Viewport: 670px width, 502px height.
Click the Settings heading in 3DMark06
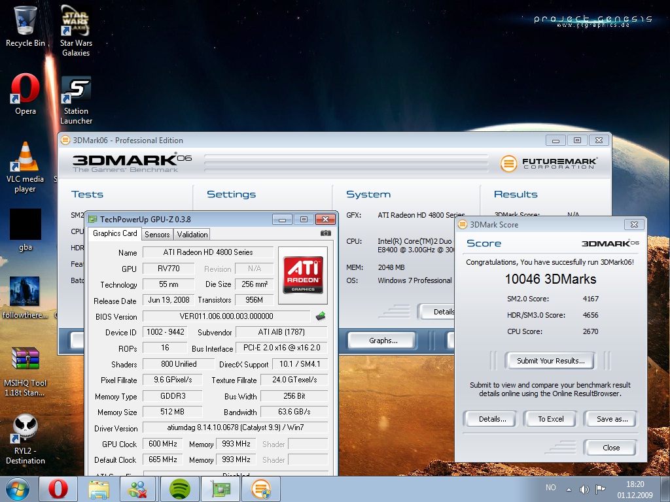[231, 194]
